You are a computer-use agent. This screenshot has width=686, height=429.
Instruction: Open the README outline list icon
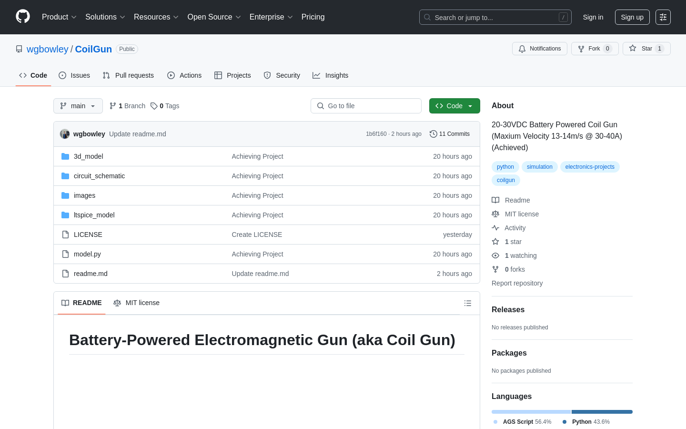pyautogui.click(x=468, y=303)
